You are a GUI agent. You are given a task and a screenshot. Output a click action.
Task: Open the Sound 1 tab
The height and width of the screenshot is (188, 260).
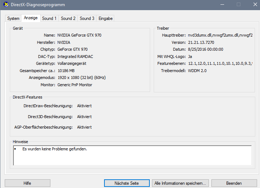(x=49, y=18)
